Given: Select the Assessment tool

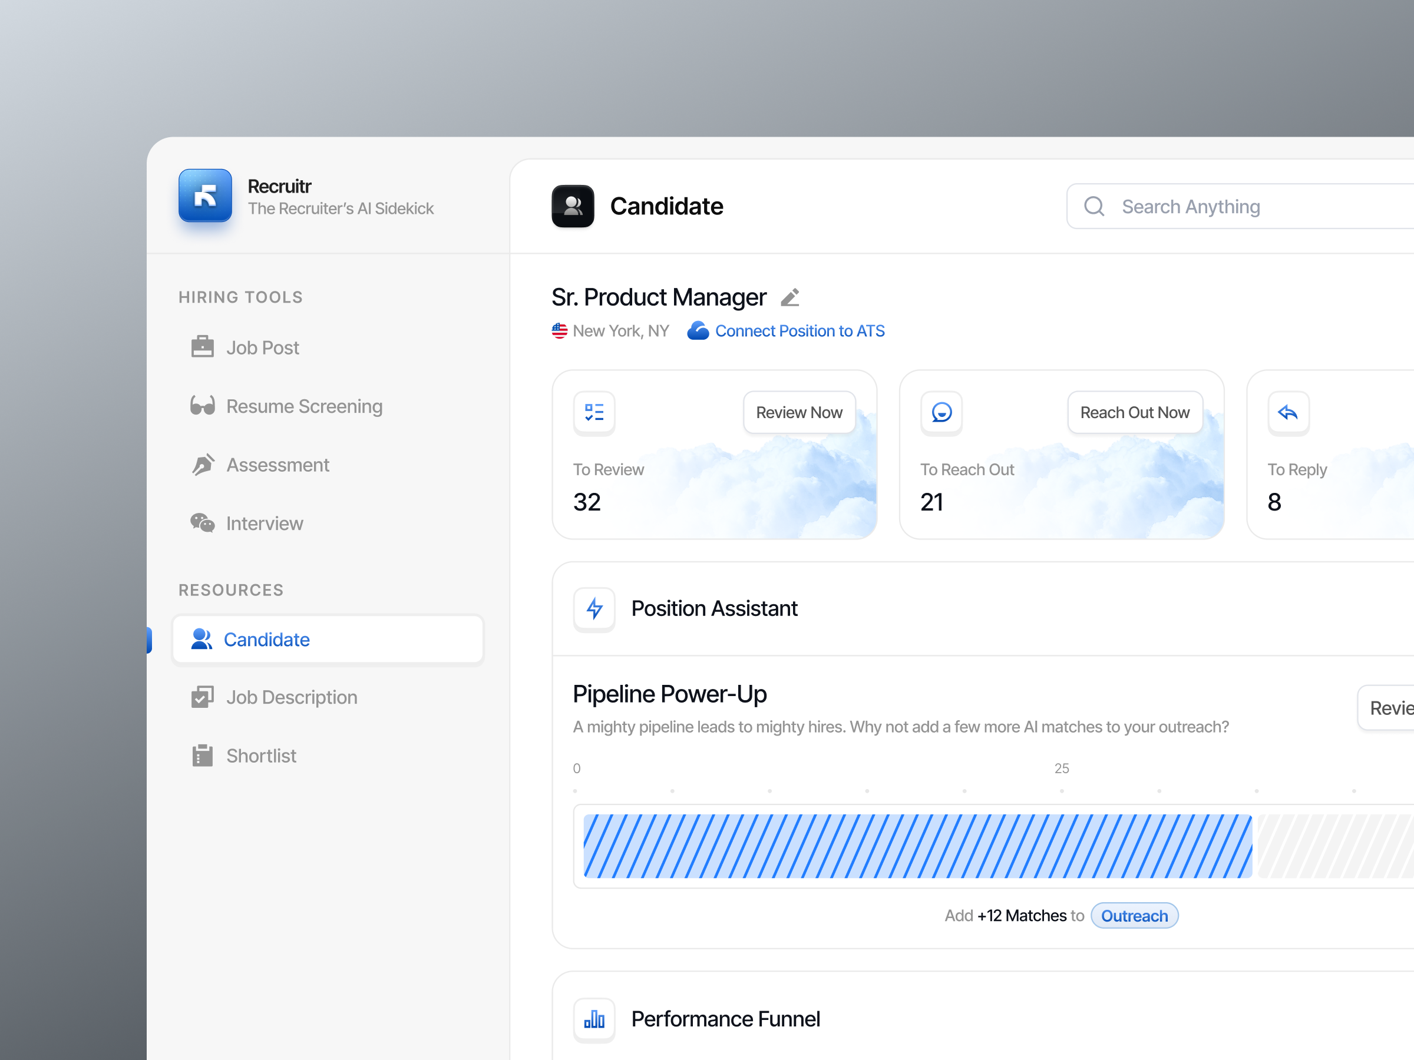Looking at the screenshot, I should click(x=277, y=465).
